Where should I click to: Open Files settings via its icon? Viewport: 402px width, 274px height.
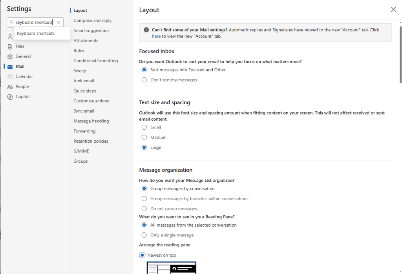tap(9, 46)
